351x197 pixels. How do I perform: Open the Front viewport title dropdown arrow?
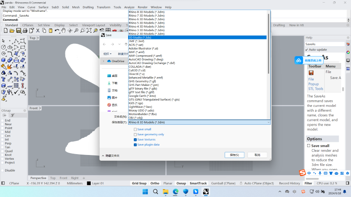point(40,108)
